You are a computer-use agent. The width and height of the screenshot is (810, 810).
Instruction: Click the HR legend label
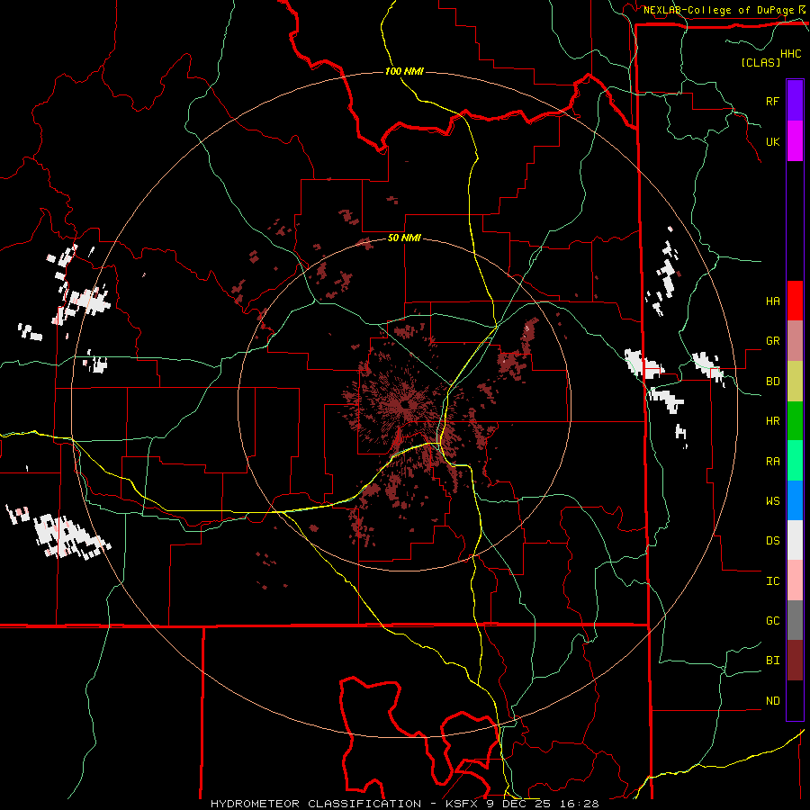click(772, 421)
